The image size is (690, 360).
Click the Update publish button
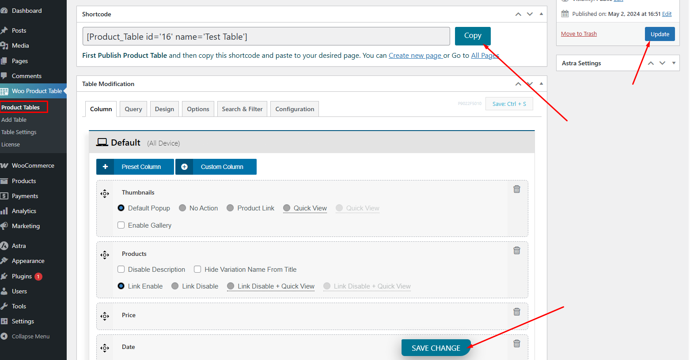click(x=660, y=34)
